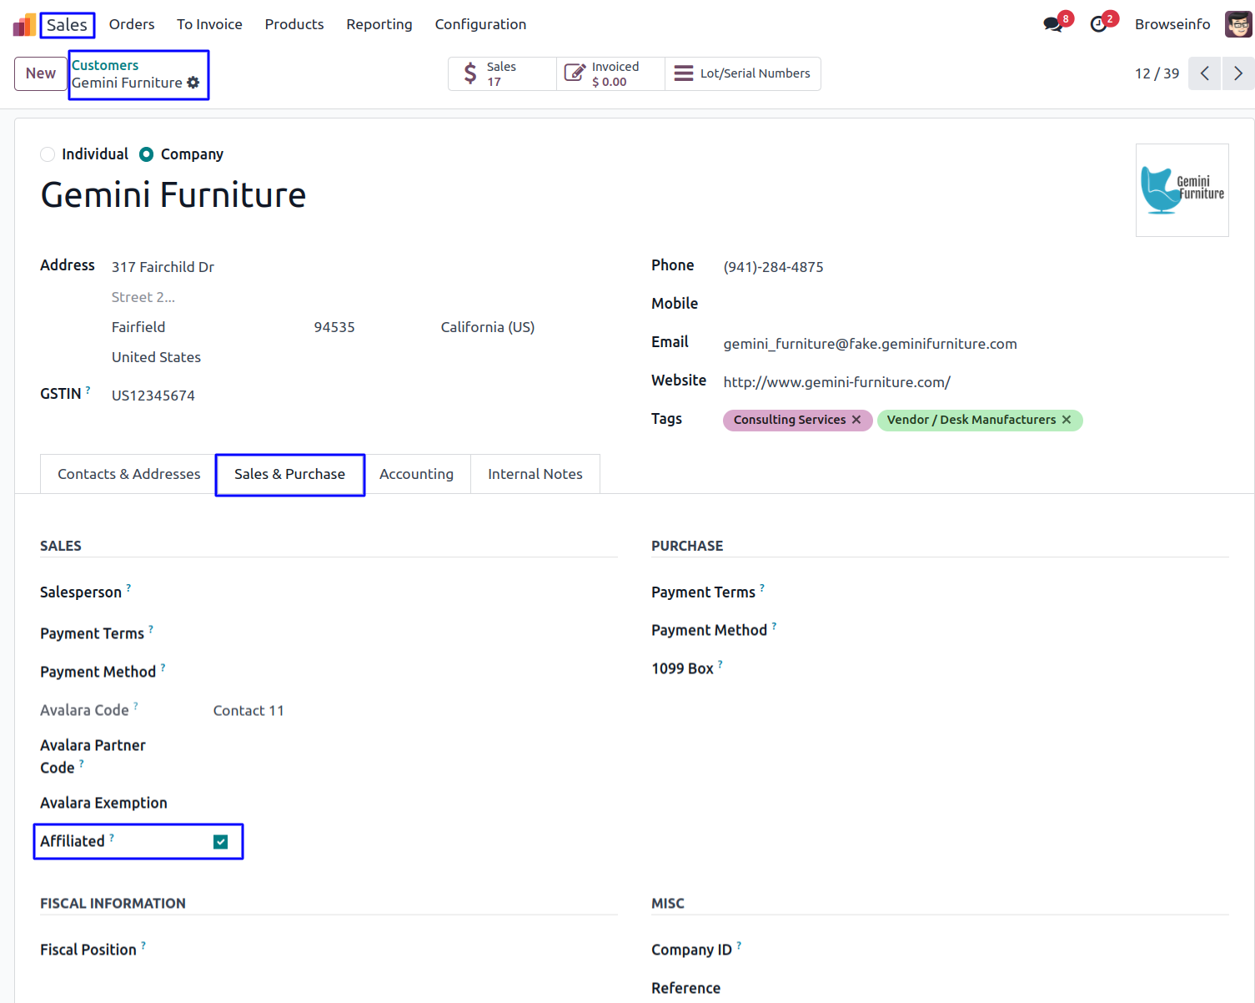
Task: Click the New button
Action: (41, 73)
